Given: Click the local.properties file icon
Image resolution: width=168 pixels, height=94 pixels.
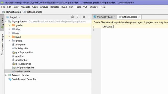Looking at the screenshot, I should 13,64.
